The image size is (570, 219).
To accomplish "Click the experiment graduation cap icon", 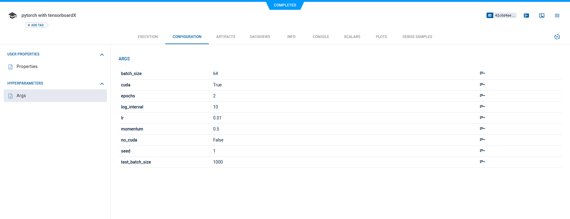I will pos(13,16).
